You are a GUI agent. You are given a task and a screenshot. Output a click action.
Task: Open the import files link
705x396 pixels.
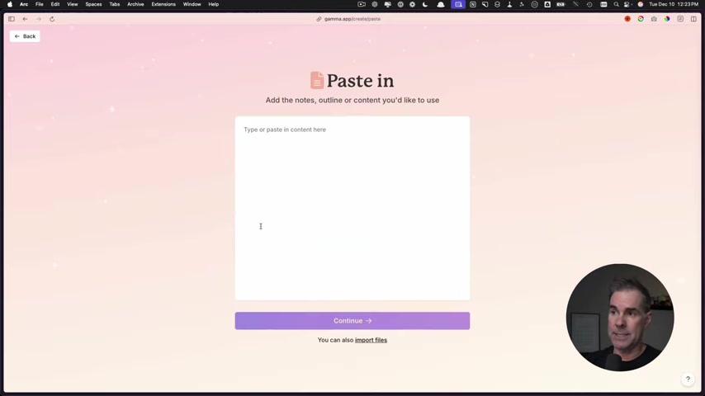pos(371,340)
